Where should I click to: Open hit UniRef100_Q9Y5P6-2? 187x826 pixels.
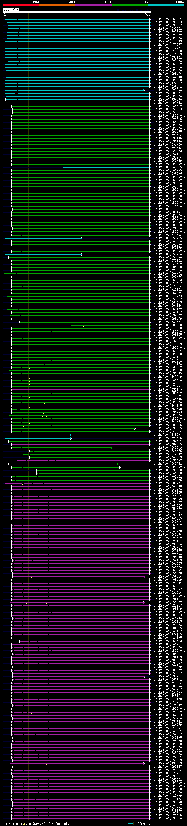pyautogui.click(x=169, y=815)
